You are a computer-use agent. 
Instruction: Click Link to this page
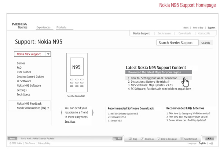point(167,139)
